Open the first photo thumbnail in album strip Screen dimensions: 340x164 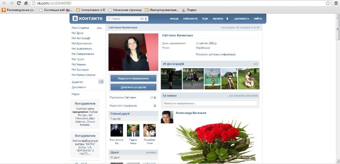[x=171, y=79]
